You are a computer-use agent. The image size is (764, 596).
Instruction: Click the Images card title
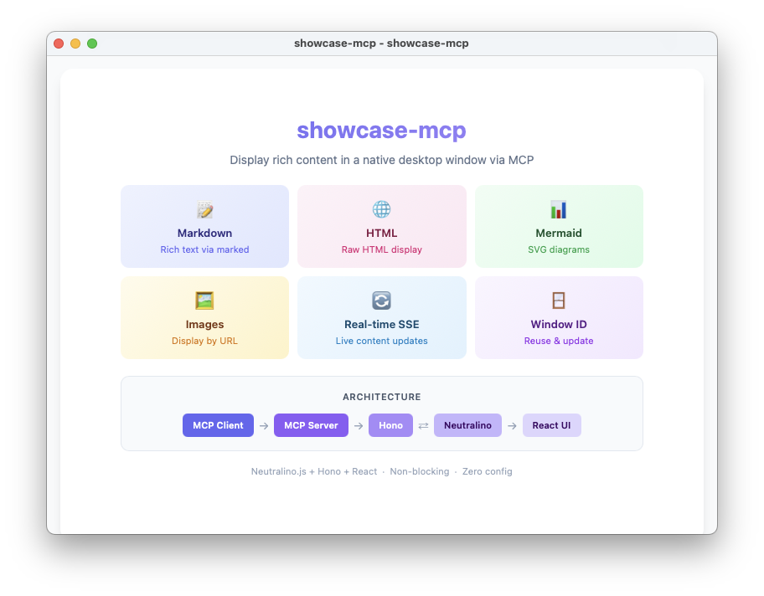tap(204, 324)
